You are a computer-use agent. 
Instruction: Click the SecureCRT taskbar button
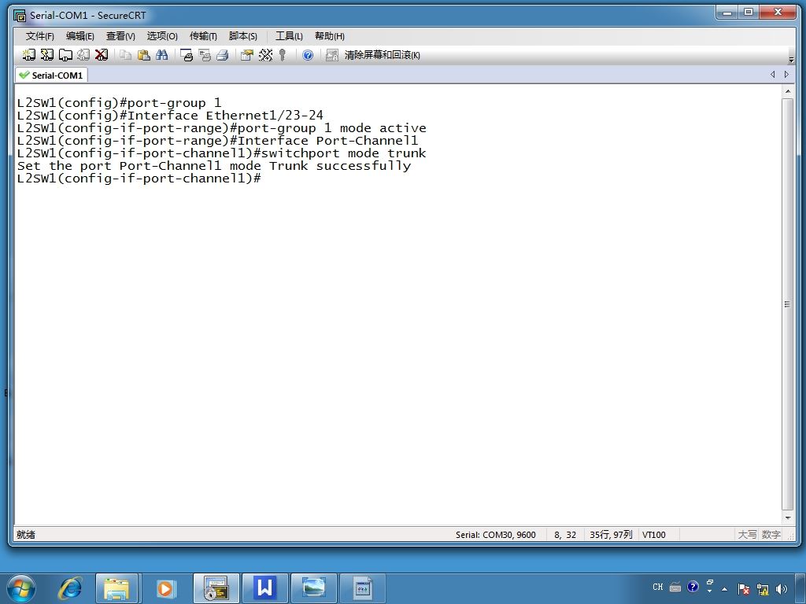coord(216,588)
